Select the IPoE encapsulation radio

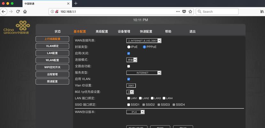point(129,47)
